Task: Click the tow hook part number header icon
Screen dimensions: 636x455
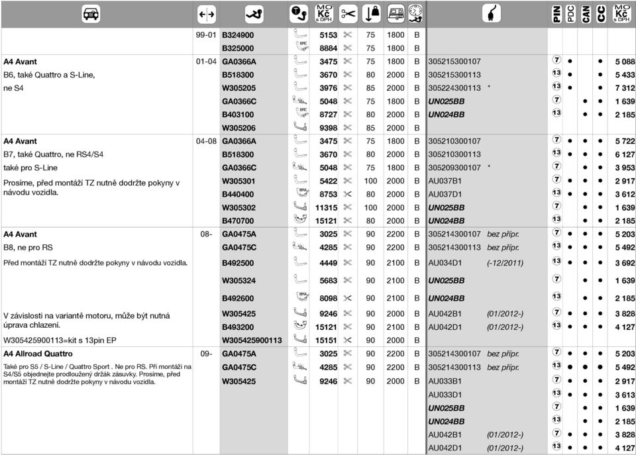Action: pos(254,14)
